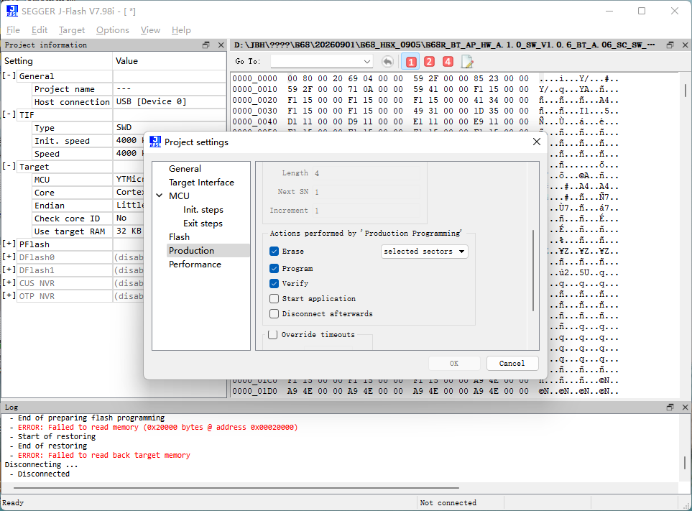Select Performance settings page
The height and width of the screenshot is (511, 692).
(195, 264)
